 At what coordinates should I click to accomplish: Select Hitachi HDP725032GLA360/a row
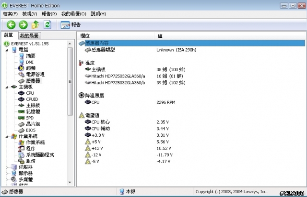tap(191, 76)
